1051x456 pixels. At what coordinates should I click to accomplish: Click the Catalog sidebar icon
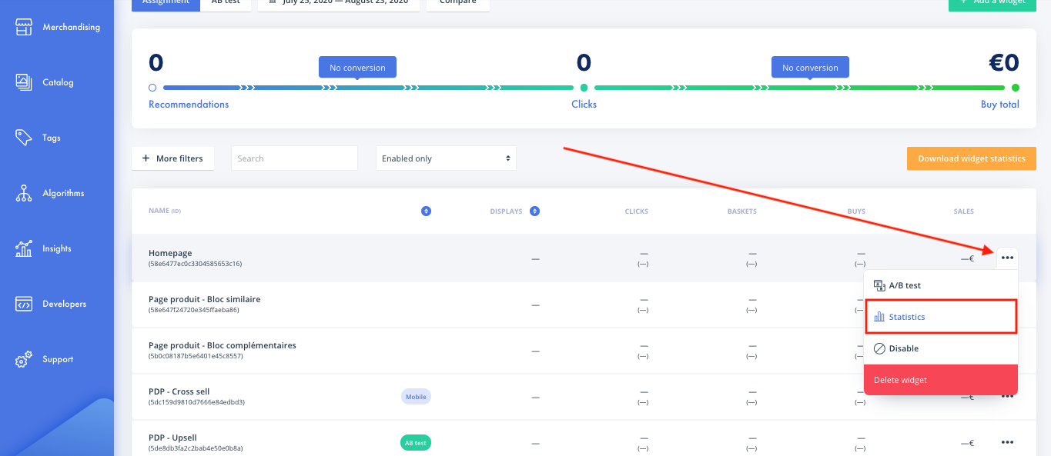pyautogui.click(x=24, y=82)
